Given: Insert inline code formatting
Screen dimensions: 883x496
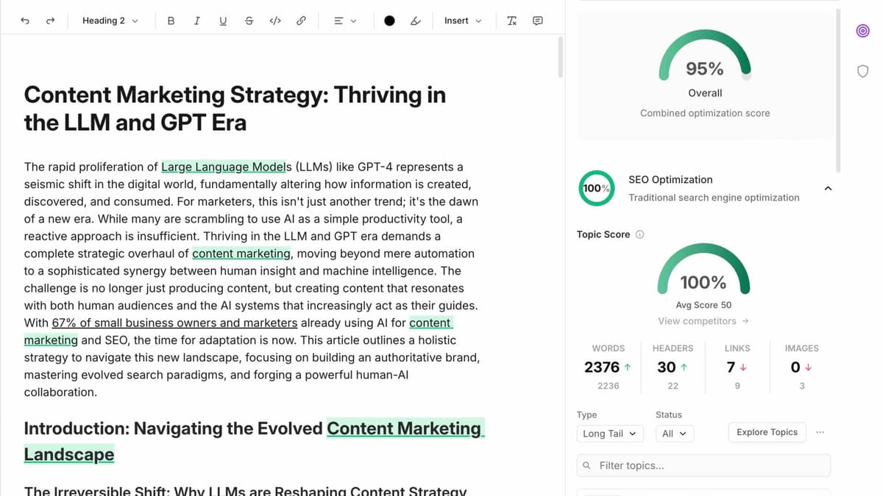Looking at the screenshot, I should point(275,21).
